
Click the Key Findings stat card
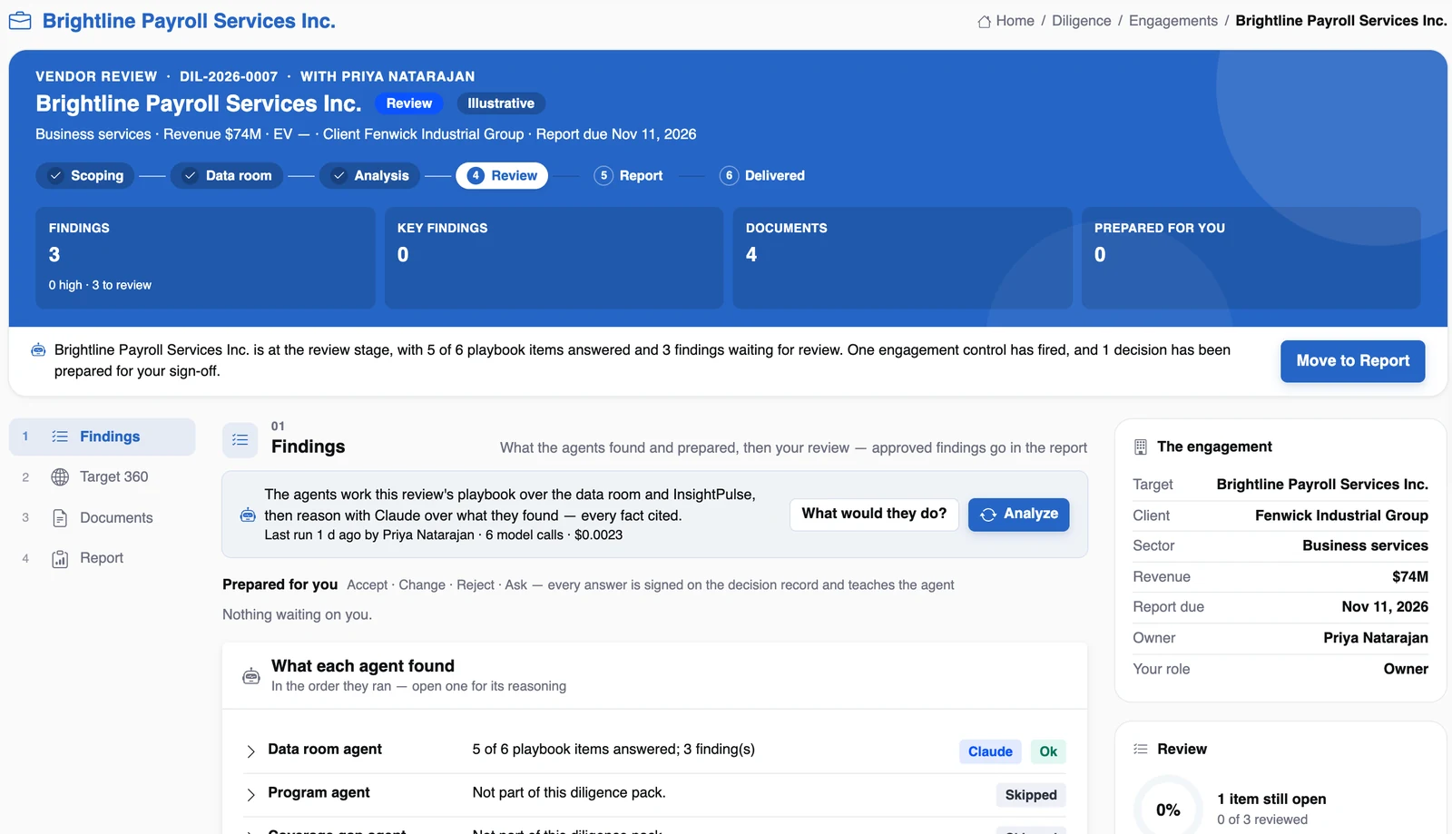[554, 258]
